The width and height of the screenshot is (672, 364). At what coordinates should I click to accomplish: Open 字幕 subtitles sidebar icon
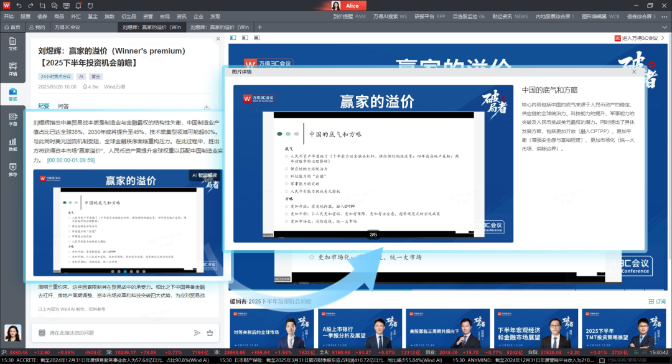(13, 119)
